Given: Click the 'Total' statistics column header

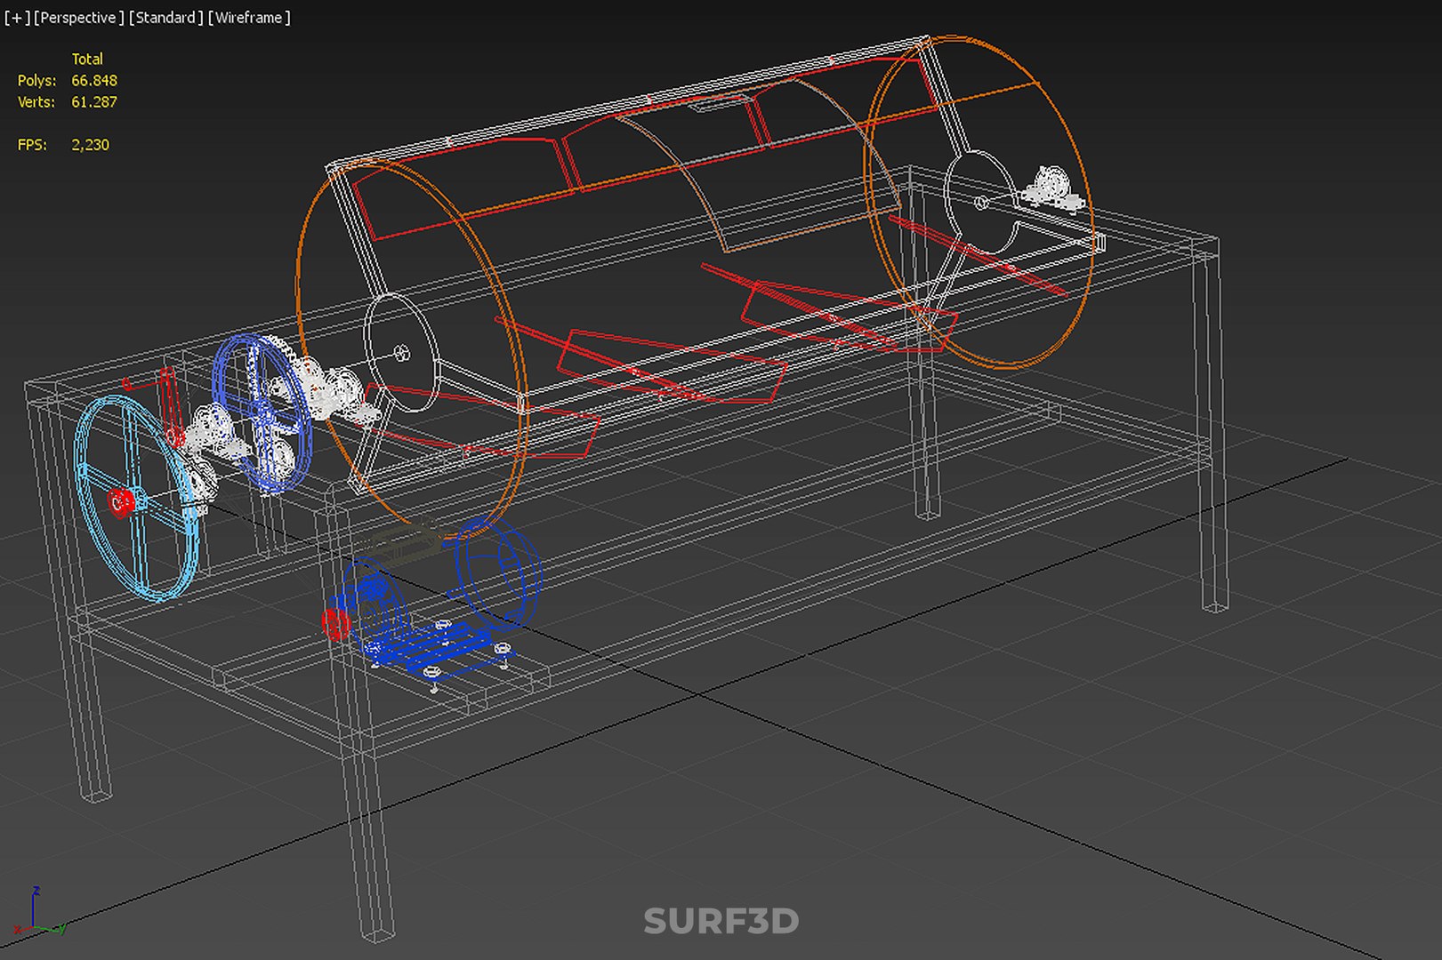Looking at the screenshot, I should (x=87, y=60).
